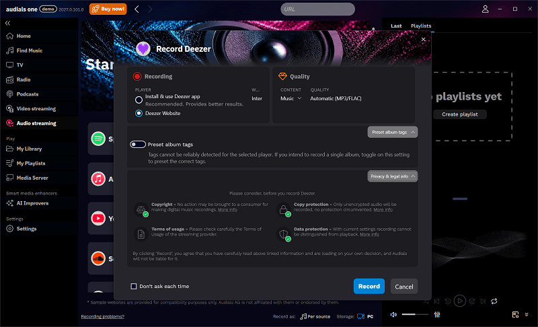Mute audio with speaker icon
The image size is (538, 327).
393,315
